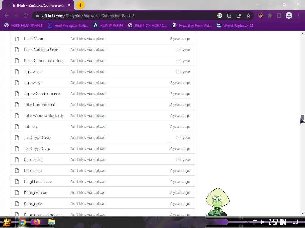This screenshot has height=228, width=305.
Task: Open the volume control in system tray
Action: [x=262, y=222]
